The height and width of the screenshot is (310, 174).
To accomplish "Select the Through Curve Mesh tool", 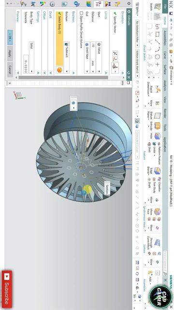I will click(x=157, y=243).
